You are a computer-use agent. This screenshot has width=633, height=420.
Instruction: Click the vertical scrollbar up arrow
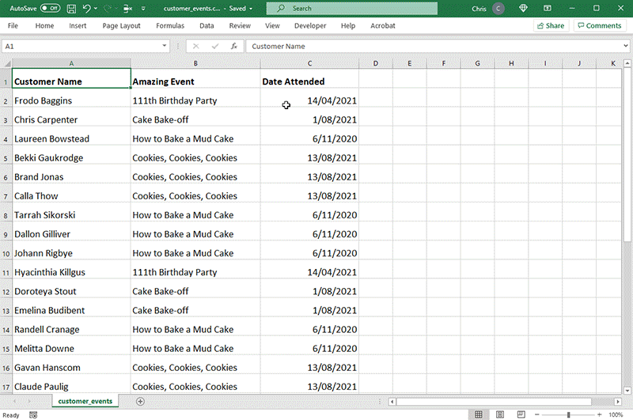tap(627, 63)
